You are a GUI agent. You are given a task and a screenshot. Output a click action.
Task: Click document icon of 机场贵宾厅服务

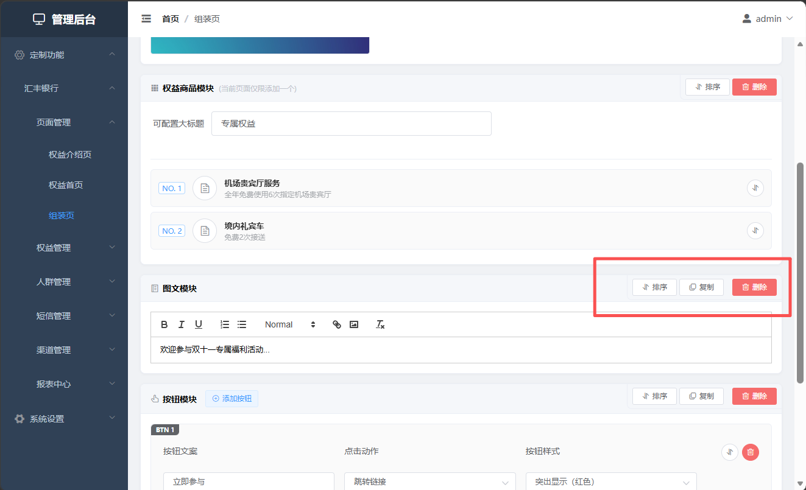point(205,188)
